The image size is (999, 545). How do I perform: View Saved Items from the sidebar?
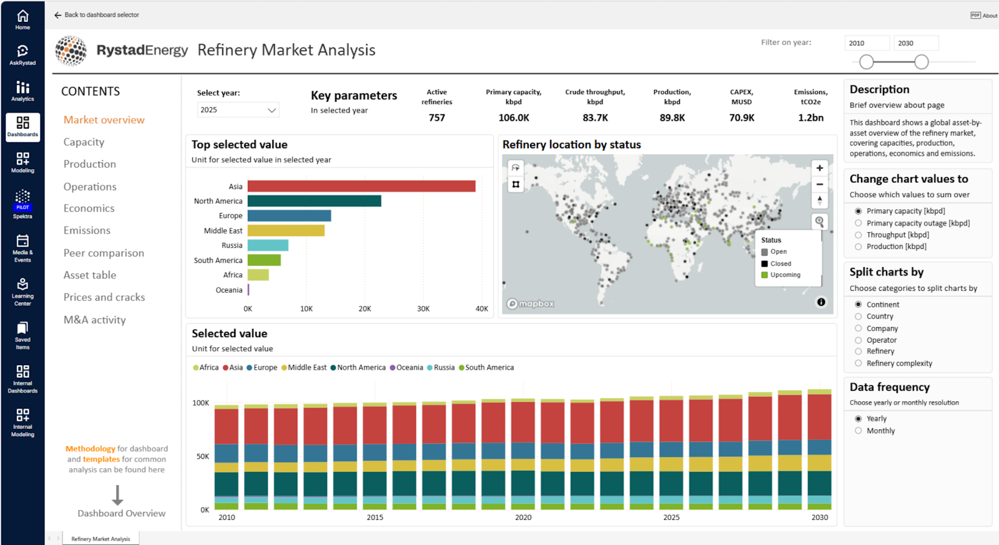point(22,336)
